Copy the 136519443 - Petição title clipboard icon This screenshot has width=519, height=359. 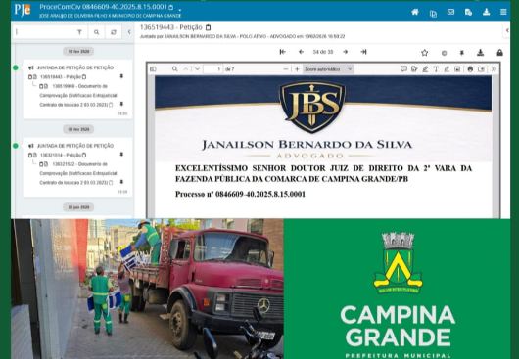pos(209,27)
